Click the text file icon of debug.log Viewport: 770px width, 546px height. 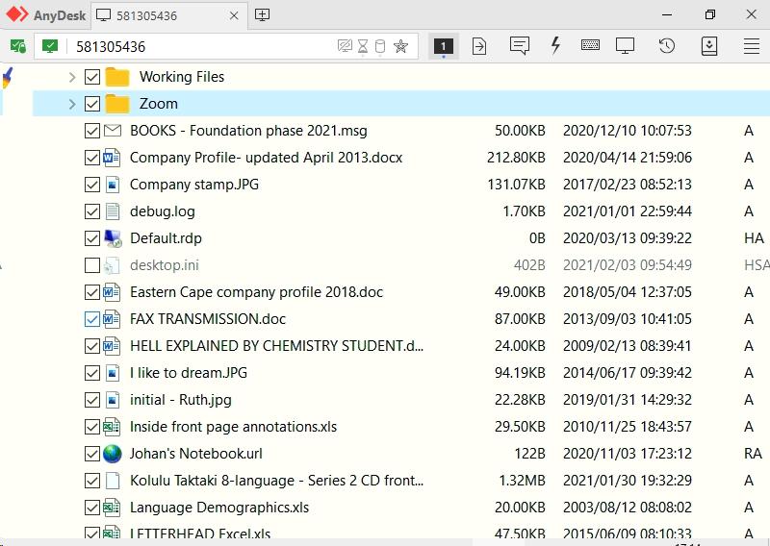tap(113, 211)
